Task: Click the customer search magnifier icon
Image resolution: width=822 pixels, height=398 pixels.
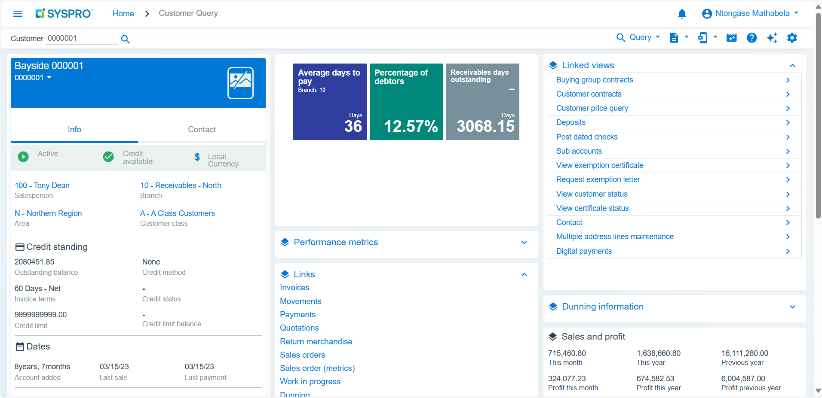Action: [125, 39]
